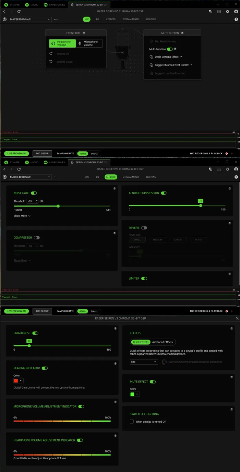
Task: Open the Noise Gate card help icon
Action: [x=115, y=188]
